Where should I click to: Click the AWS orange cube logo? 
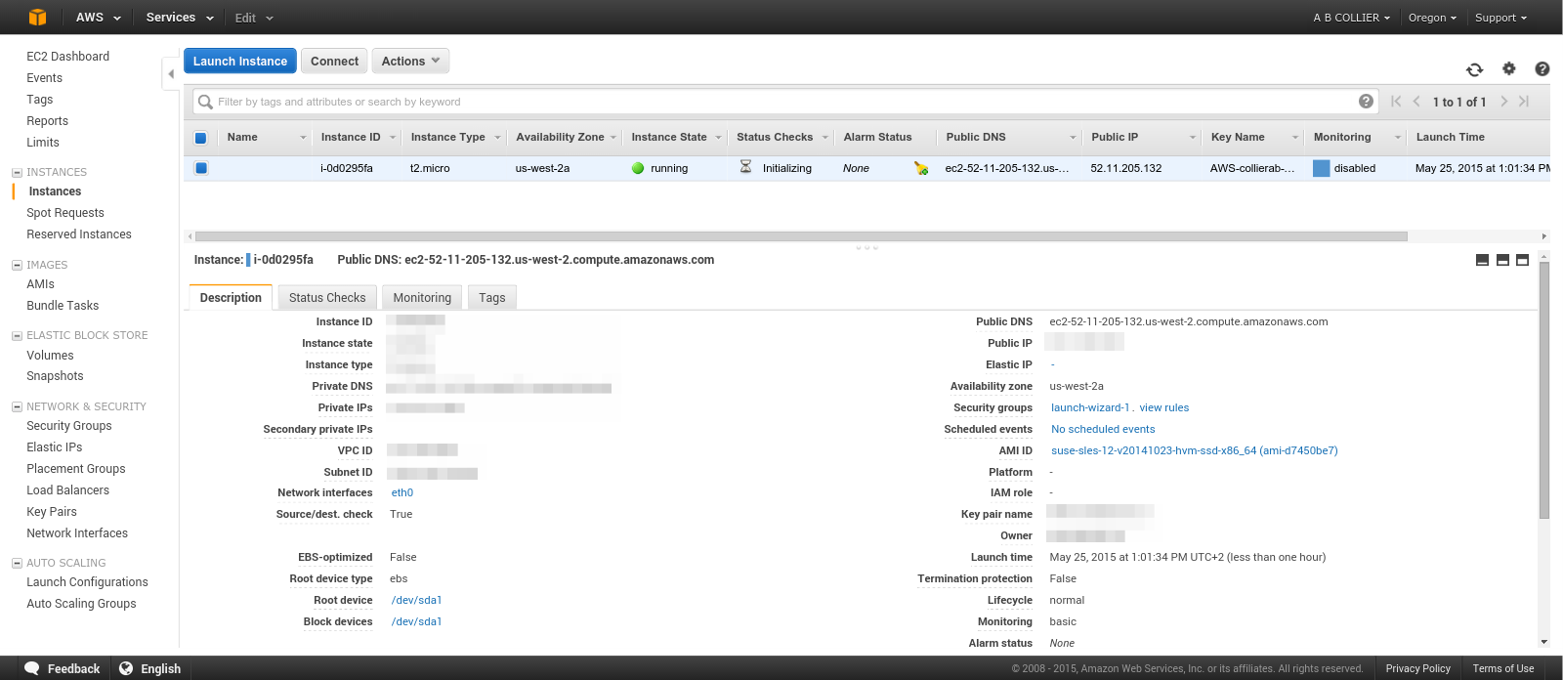[37, 17]
